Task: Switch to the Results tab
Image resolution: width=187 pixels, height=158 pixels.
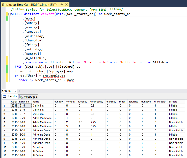Action: point(10,96)
